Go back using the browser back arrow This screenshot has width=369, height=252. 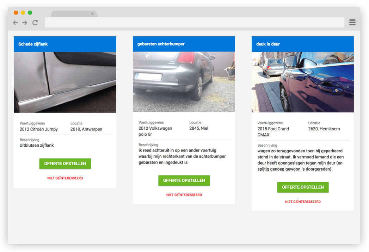(16, 23)
